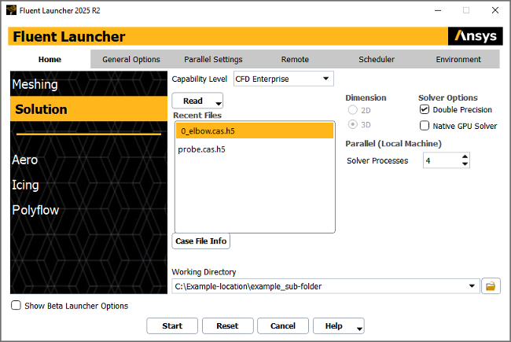This screenshot has height=342, width=511.
Task: Toggle the Native GPU Solver checkbox
Action: [425, 126]
